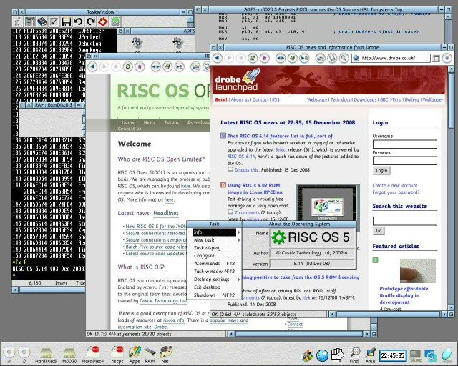
Task: Click the RAM disc icon on the icon bar
Action: (150, 351)
